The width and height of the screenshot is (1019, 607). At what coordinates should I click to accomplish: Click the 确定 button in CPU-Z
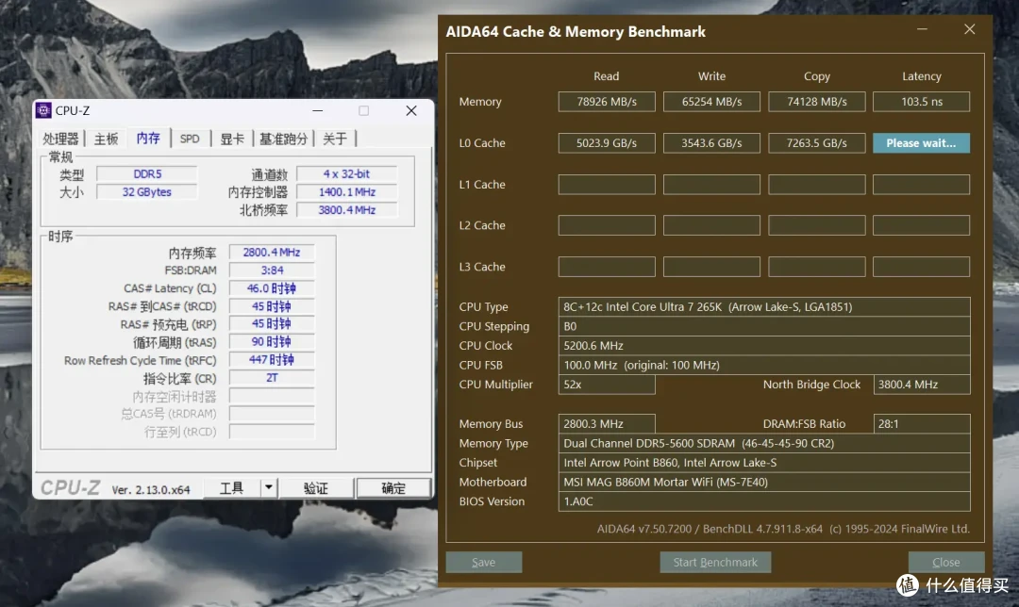tap(393, 488)
